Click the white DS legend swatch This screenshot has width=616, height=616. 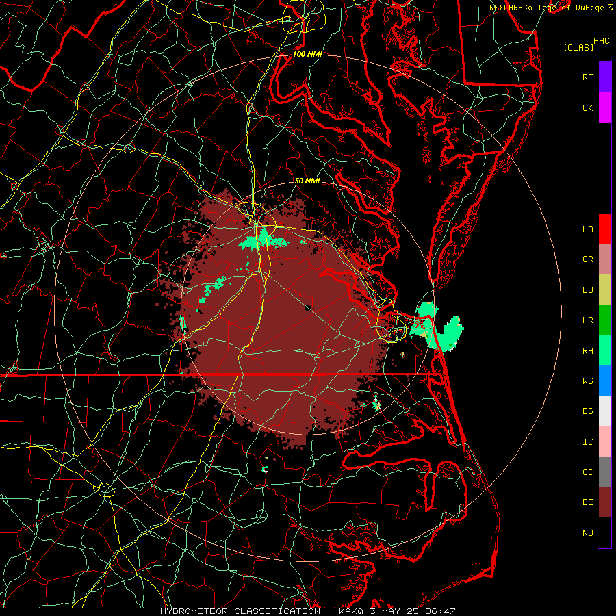tap(604, 411)
